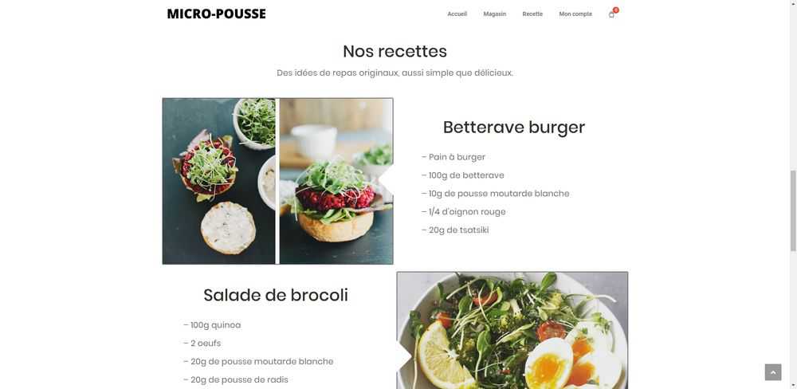Click the Pain à burger ingredient line
The image size is (797, 389).
click(453, 157)
